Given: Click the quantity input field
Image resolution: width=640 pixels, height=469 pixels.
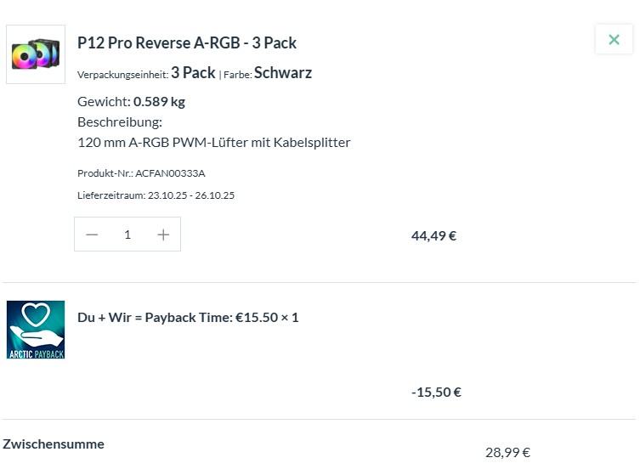Looking at the screenshot, I should (x=127, y=234).
